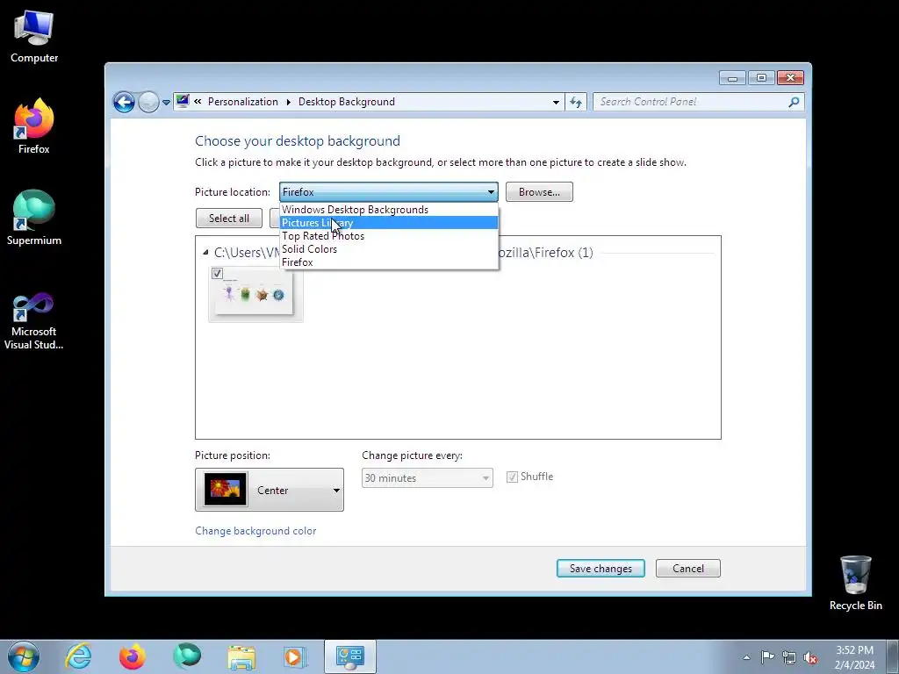899x674 pixels.
Task: Click the Action Center flag icon
Action: click(x=767, y=657)
